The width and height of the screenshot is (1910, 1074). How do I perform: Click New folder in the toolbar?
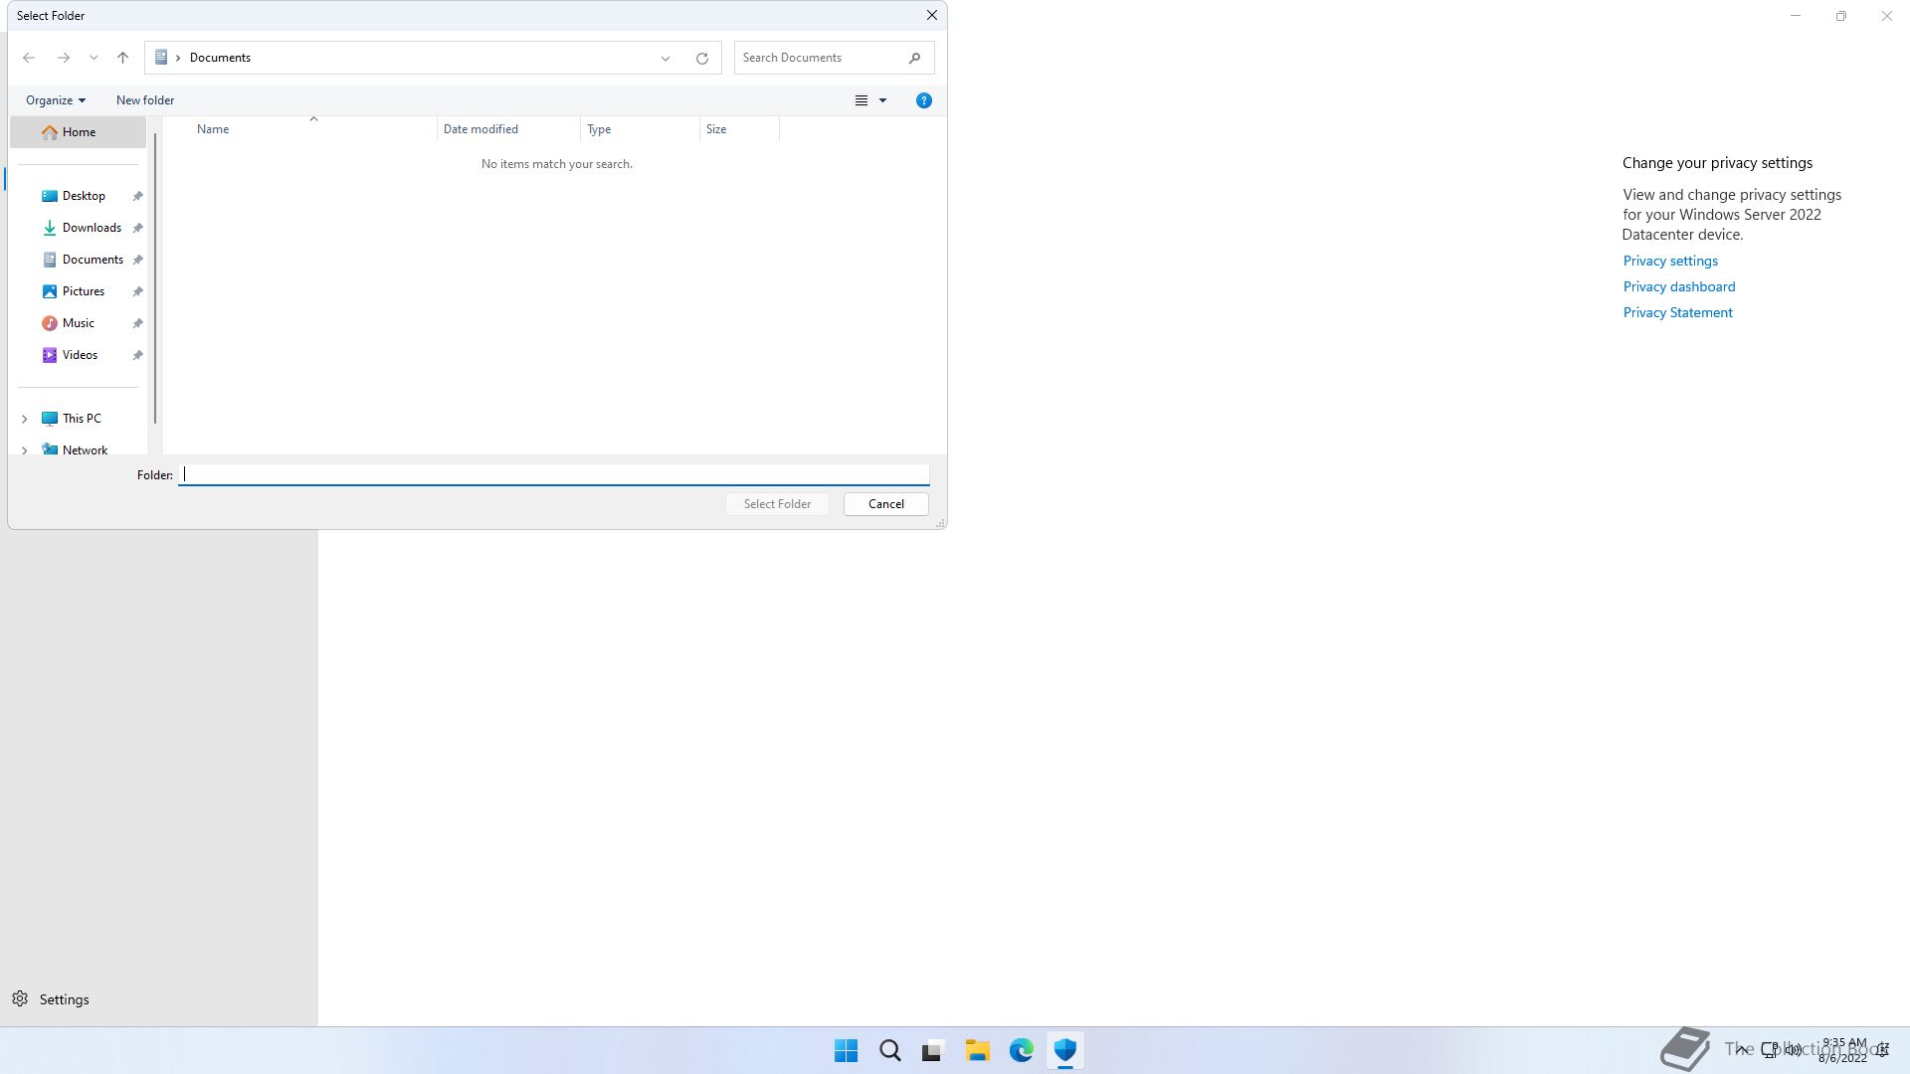145,100
